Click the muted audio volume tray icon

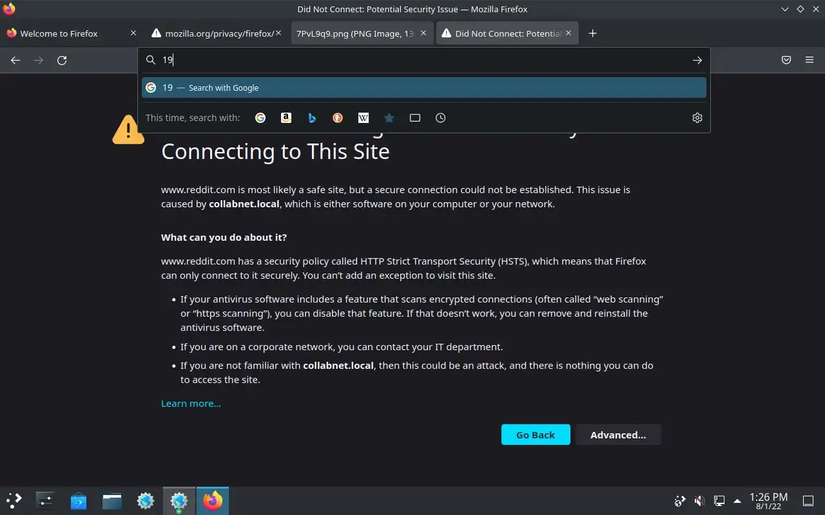[699, 501]
